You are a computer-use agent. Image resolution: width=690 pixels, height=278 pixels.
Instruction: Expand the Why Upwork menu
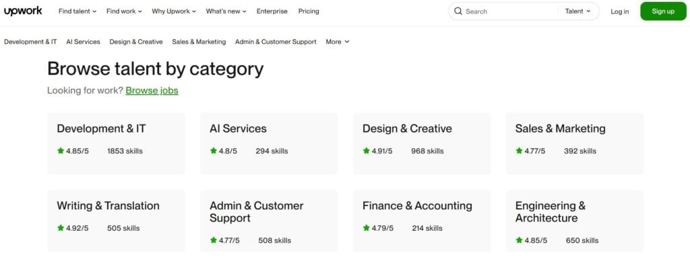[x=175, y=11]
